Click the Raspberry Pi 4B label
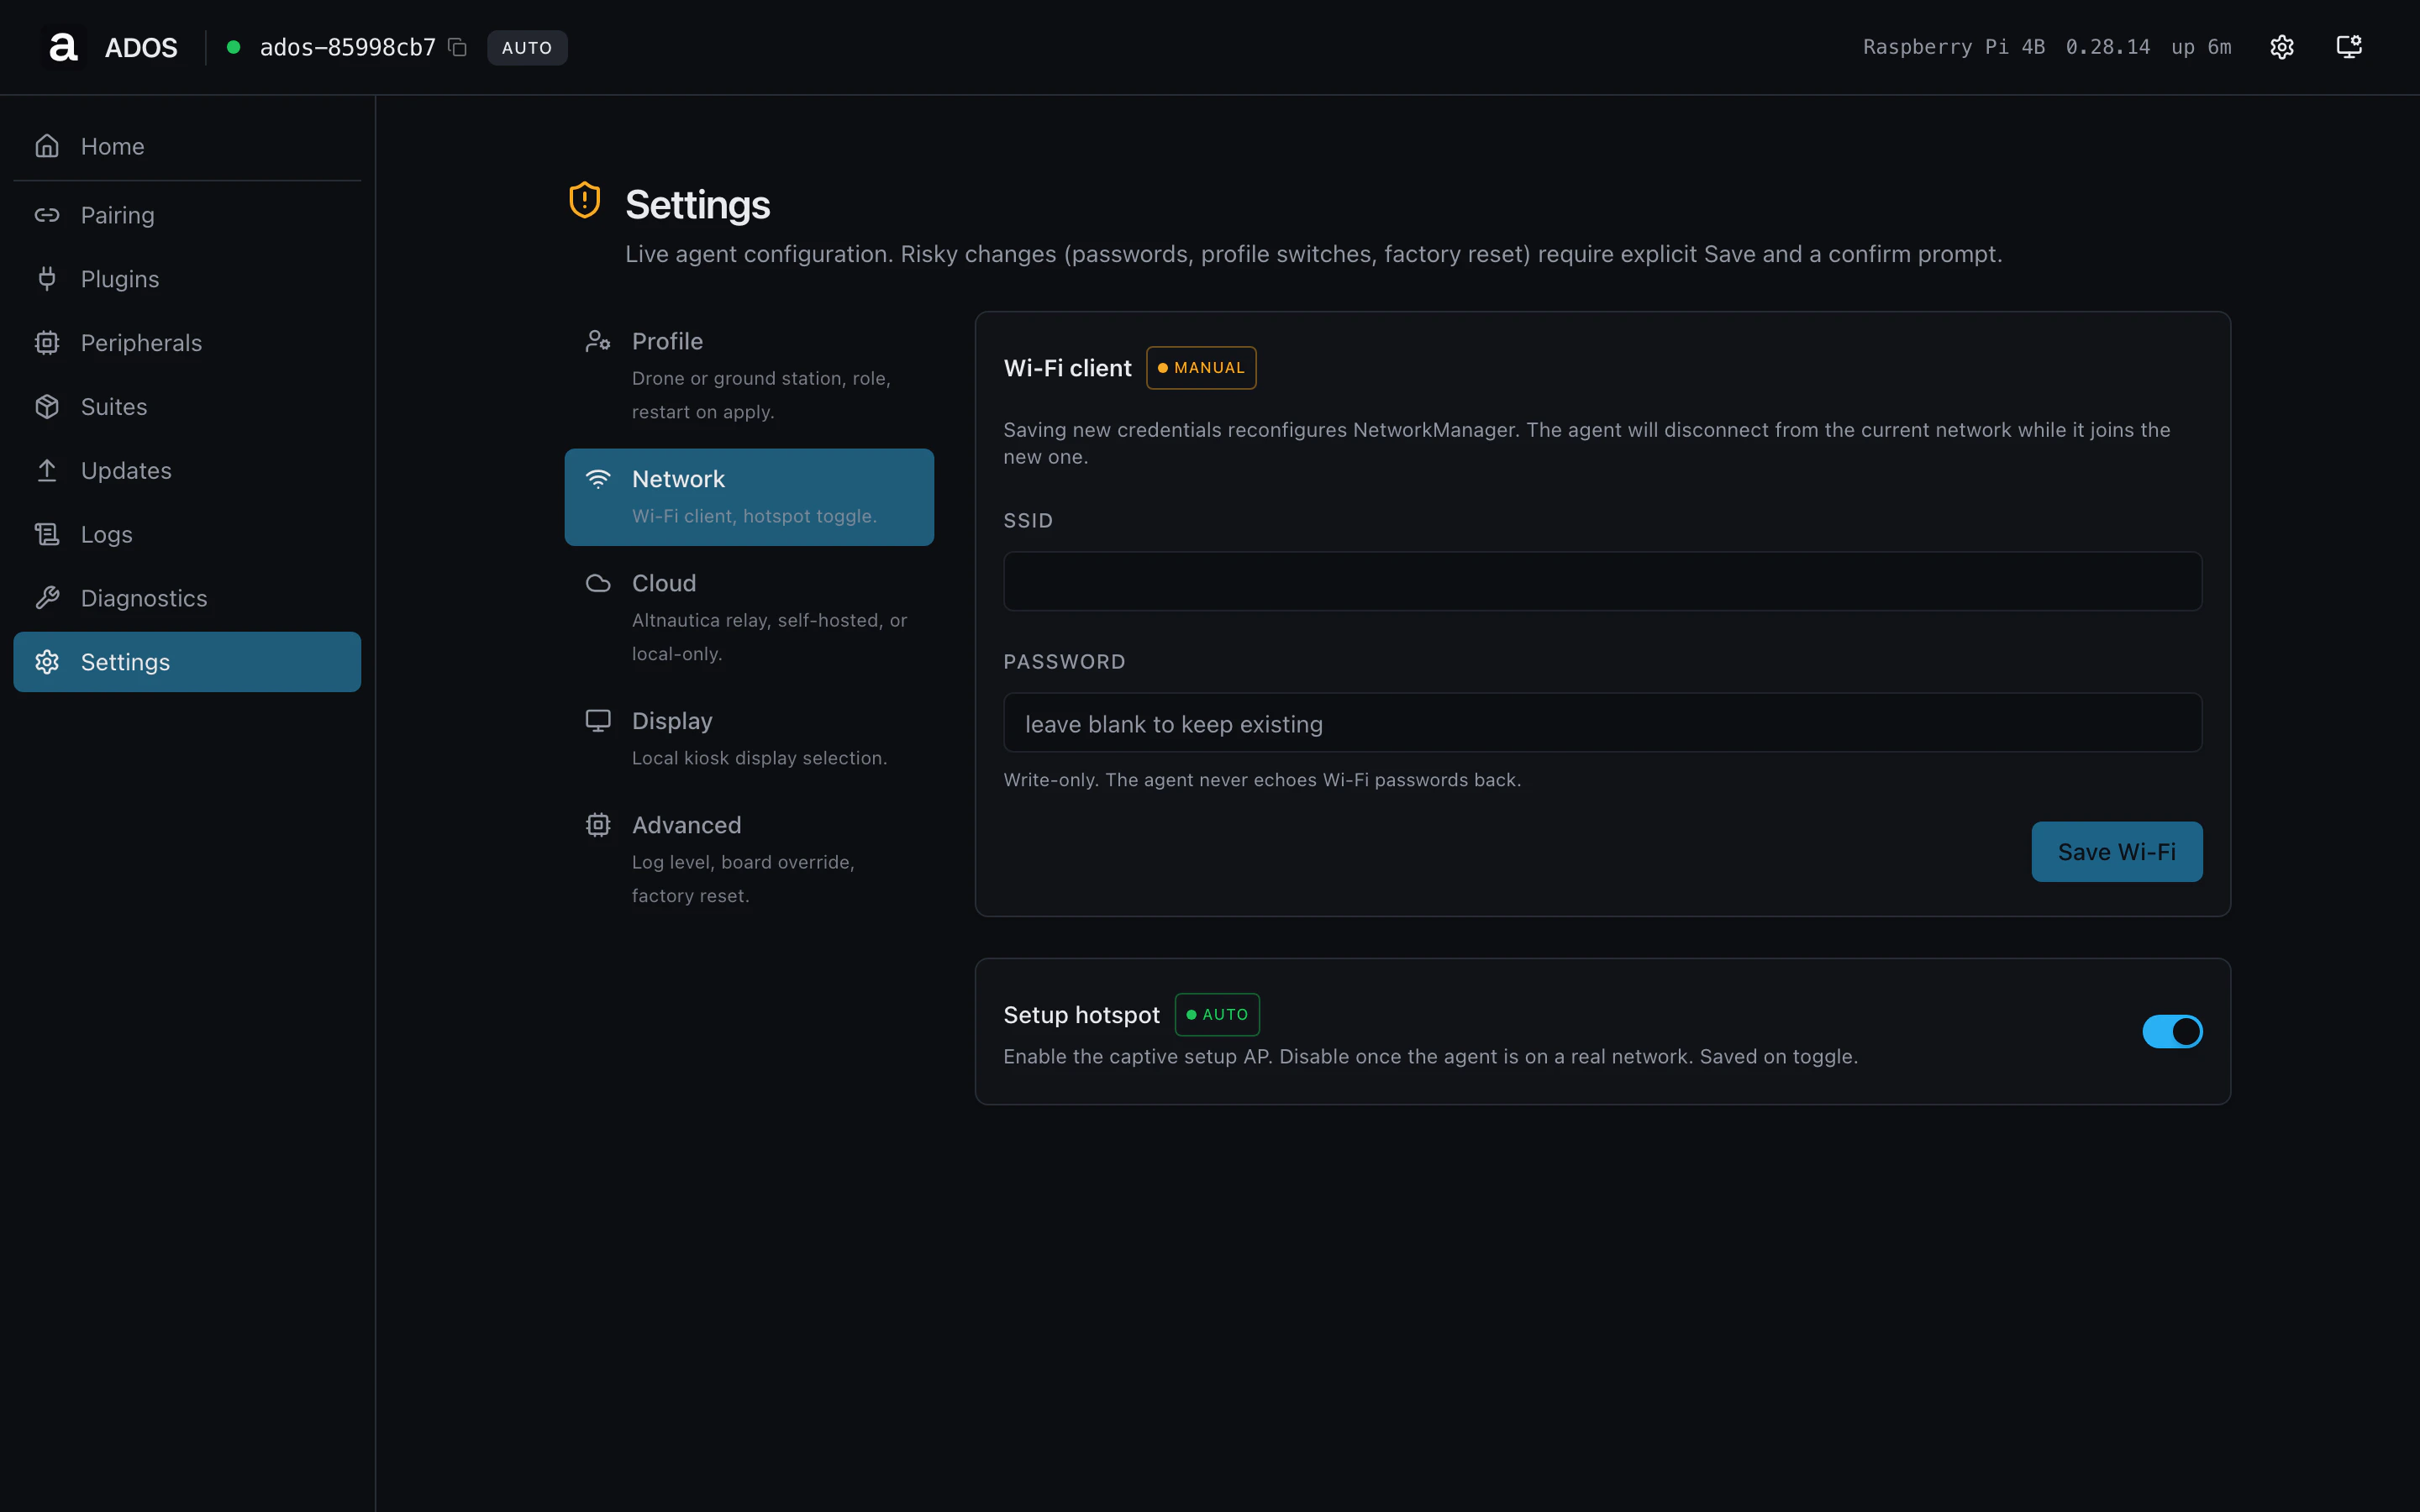Image resolution: width=2420 pixels, height=1512 pixels. (x=1953, y=47)
